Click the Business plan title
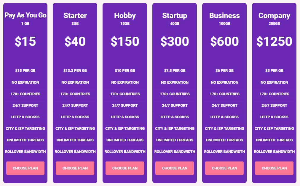This screenshot has height=186, width=300. coord(224,15)
